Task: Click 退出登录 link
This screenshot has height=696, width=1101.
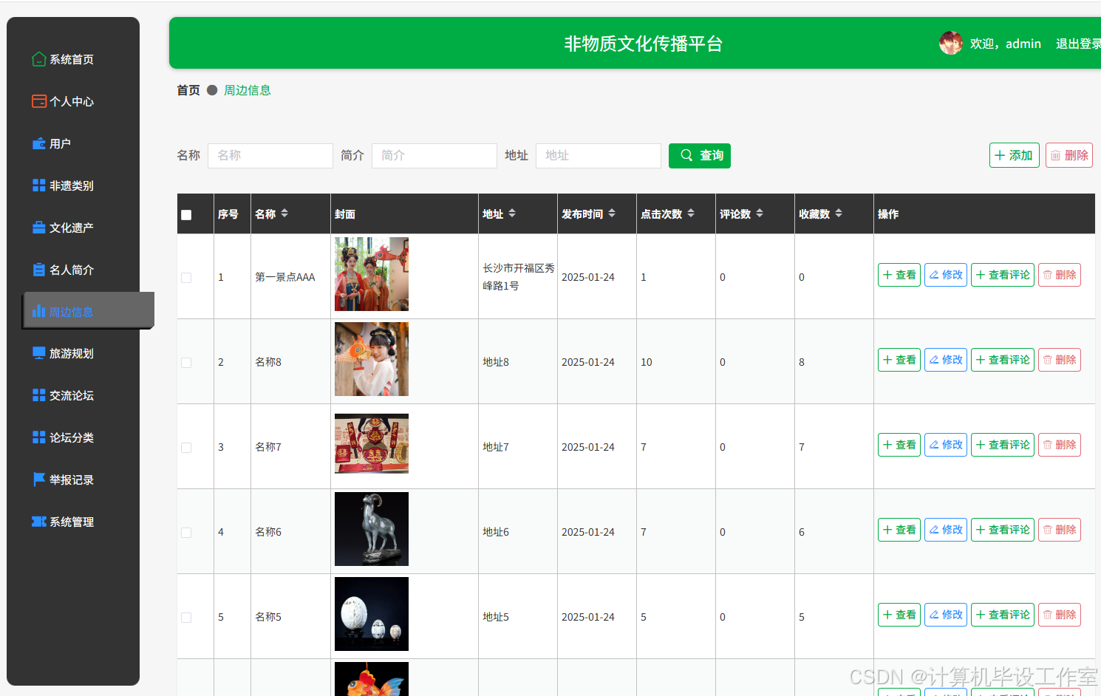Action: coord(1078,44)
